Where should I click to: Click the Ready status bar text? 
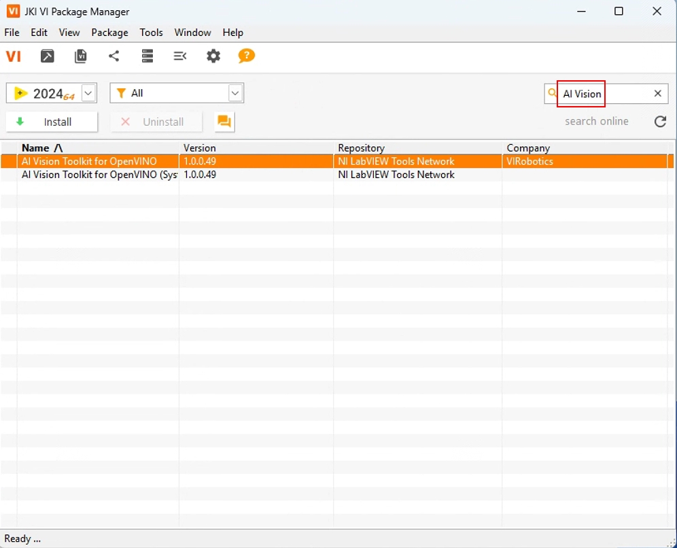tap(22, 538)
